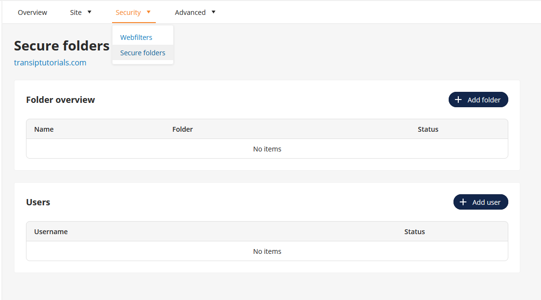
Task: Choose Secure folders in the dropdown
Action: click(142, 53)
